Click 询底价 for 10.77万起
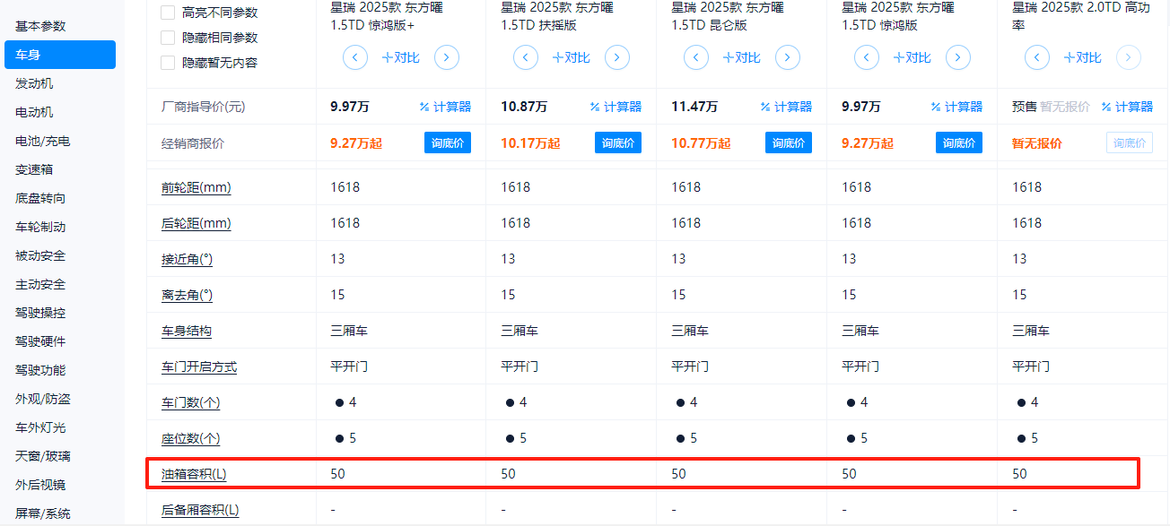The width and height of the screenshot is (1170, 526). pyautogui.click(x=789, y=142)
